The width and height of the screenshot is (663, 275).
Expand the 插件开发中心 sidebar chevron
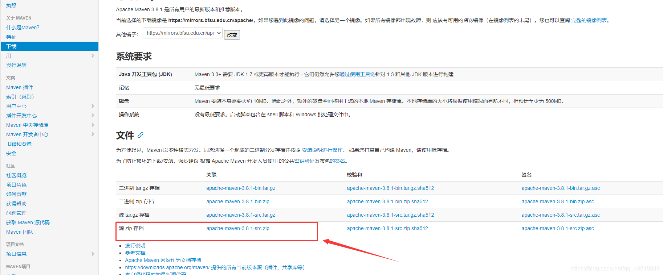coord(93,116)
